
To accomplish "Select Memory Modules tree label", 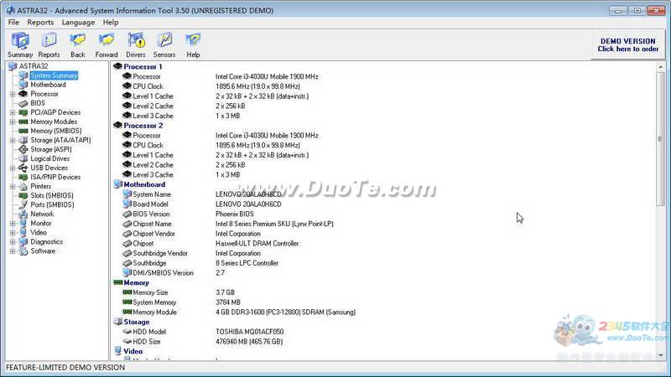I will click(54, 121).
